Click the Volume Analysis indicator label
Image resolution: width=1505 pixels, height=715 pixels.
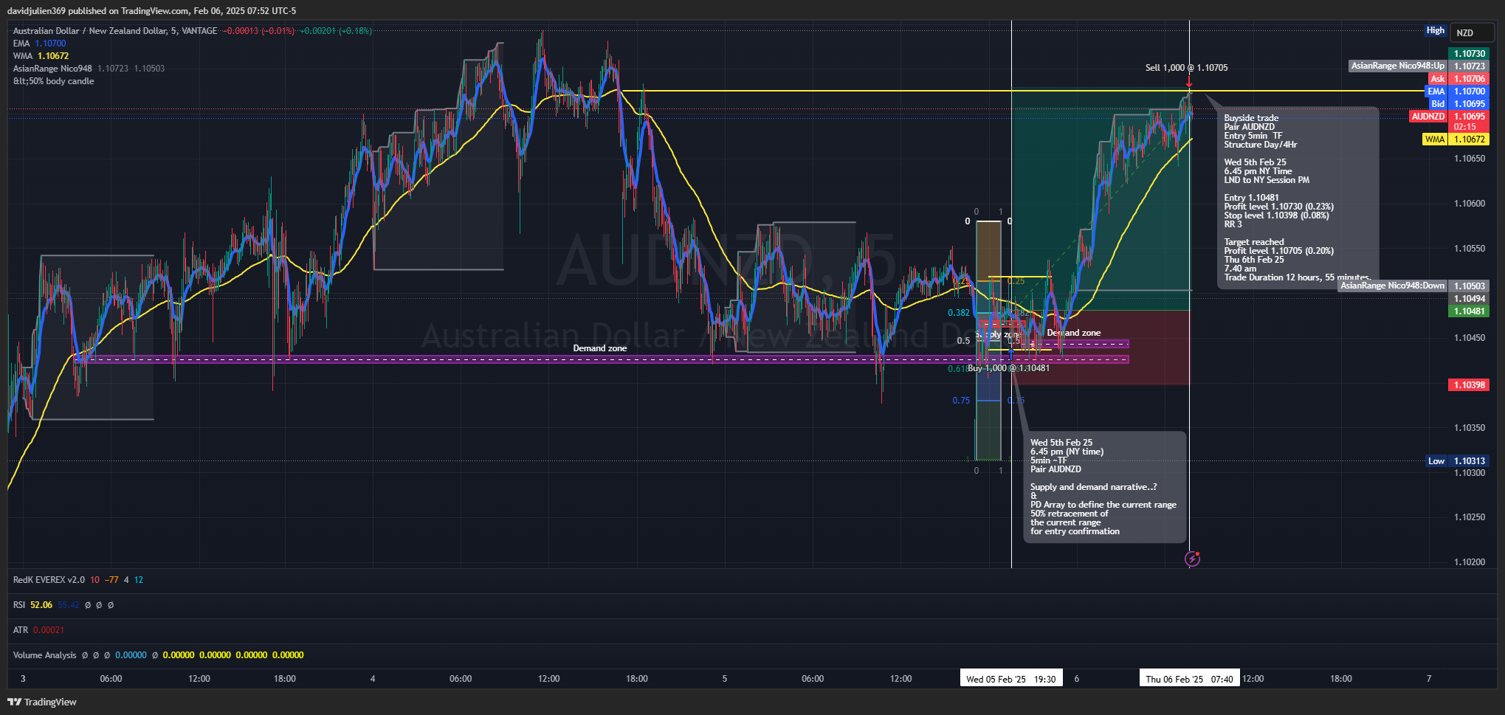(x=44, y=655)
